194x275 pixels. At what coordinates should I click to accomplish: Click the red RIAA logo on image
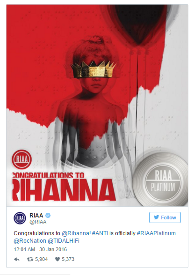[22, 159]
